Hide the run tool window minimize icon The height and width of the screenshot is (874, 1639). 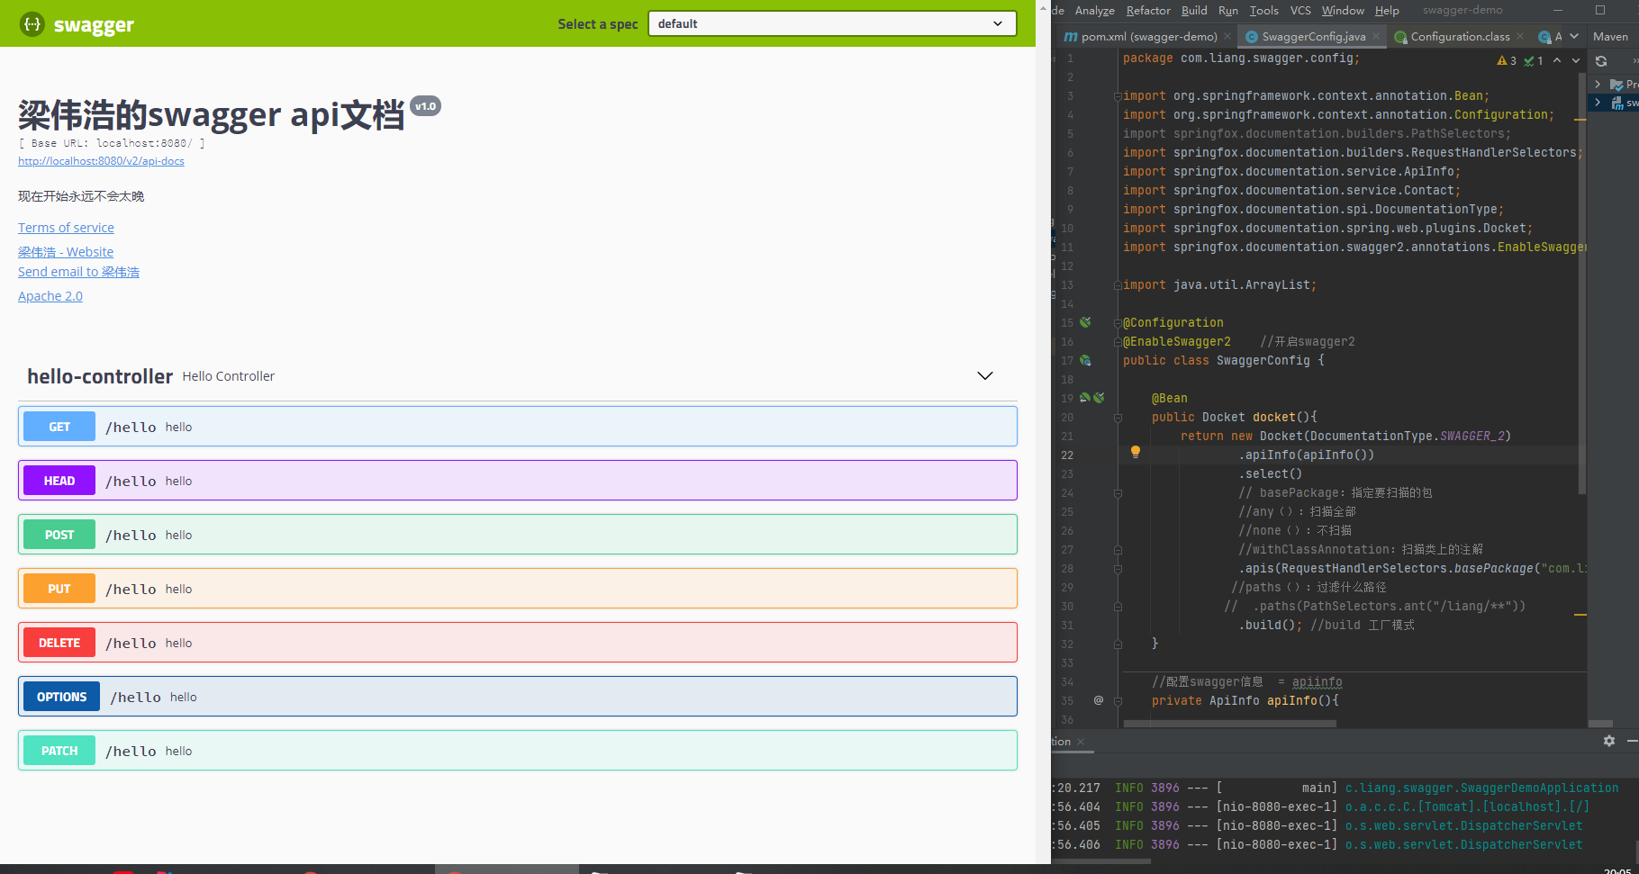pos(1632,741)
